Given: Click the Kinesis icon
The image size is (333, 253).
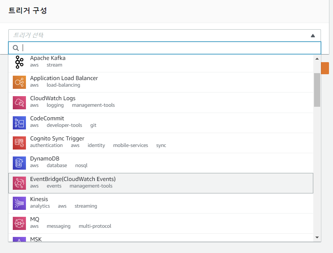Looking at the screenshot, I should [19, 203].
